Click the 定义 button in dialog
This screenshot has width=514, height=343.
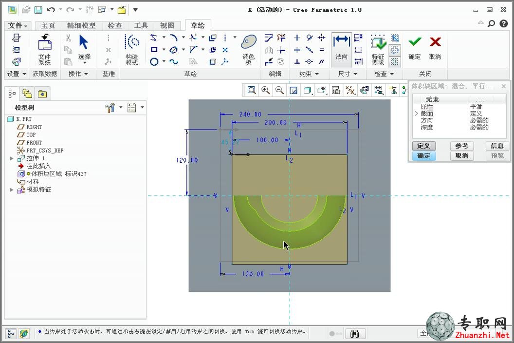click(423, 146)
